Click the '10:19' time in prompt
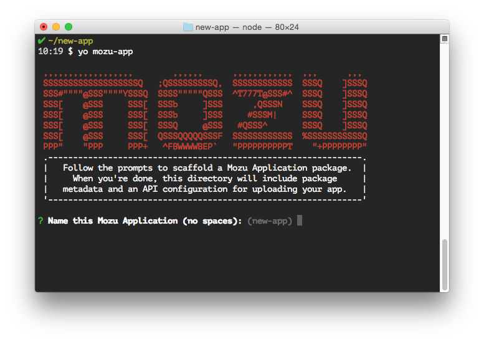Viewport: 484px width, 342px height. coord(50,51)
